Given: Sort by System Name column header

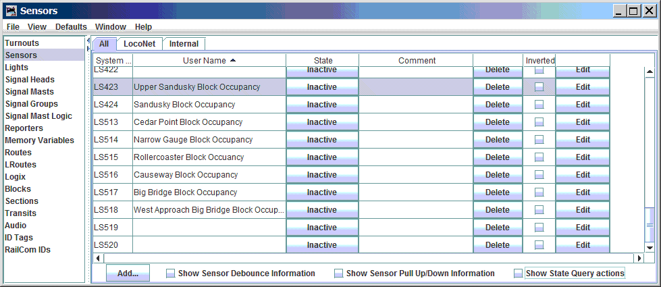Looking at the screenshot, I should pos(113,61).
